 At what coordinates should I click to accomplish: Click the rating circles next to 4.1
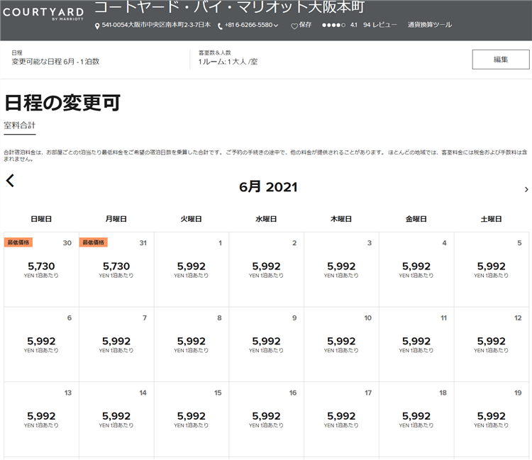pyautogui.click(x=333, y=26)
